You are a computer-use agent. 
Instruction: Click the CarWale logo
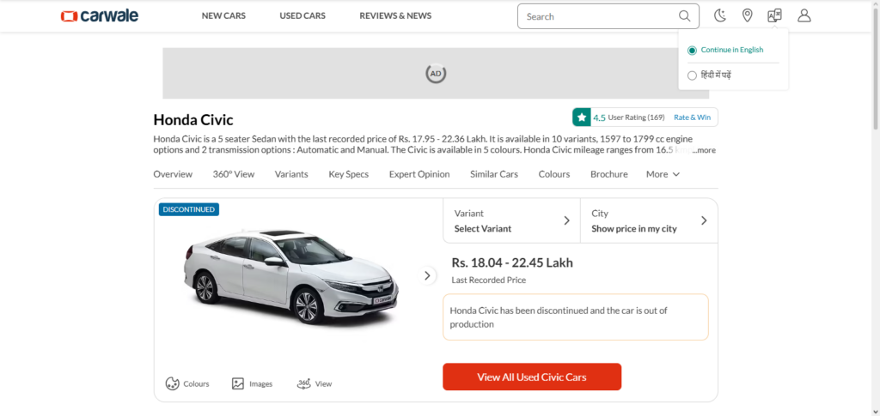100,15
